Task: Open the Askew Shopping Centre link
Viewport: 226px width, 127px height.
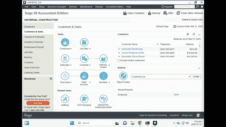Action: (x=133, y=53)
